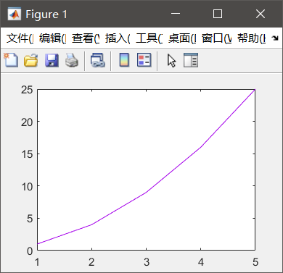Insert a colorbar using the toolbar icon
This screenshot has height=273, width=283.
(x=124, y=60)
